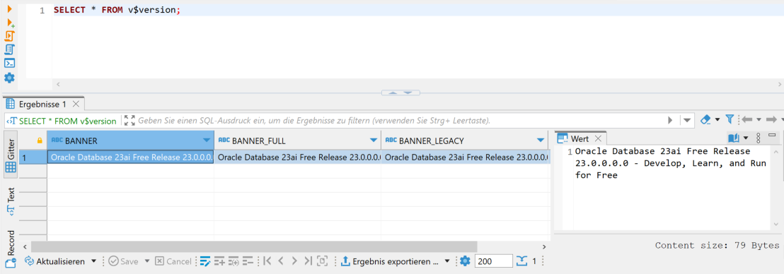
Task: Click the delete row icon
Action: coord(248,261)
